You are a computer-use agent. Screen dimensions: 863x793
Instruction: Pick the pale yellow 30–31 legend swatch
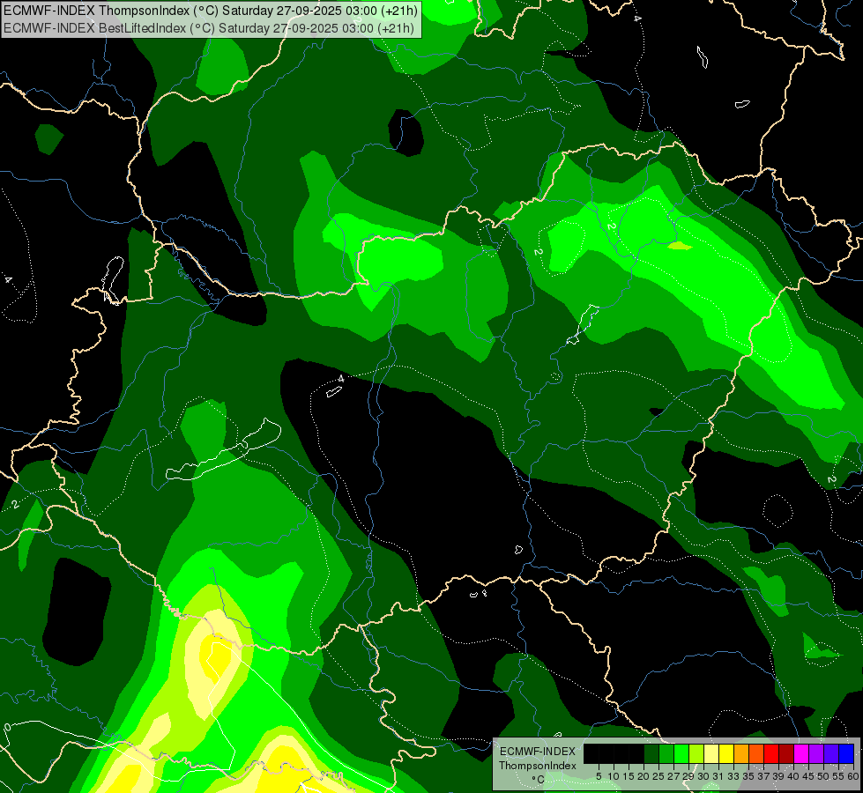coord(711,753)
